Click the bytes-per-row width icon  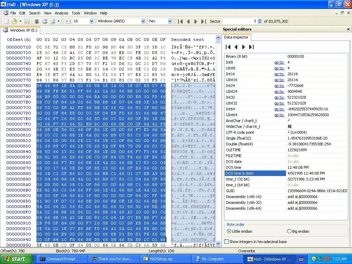pos(68,21)
